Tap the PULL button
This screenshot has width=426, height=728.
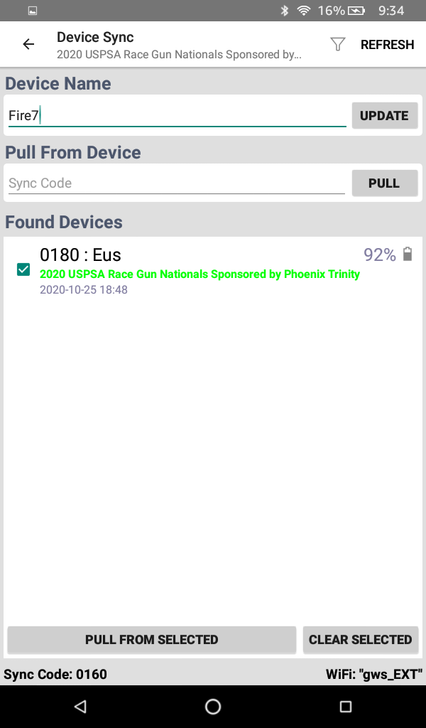point(384,183)
